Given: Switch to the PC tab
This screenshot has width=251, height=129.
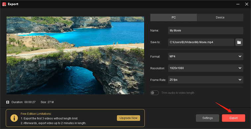Looking at the screenshot, I should click(174, 18).
